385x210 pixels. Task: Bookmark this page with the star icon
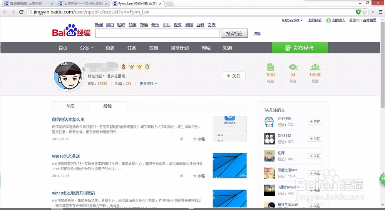pos(365,12)
